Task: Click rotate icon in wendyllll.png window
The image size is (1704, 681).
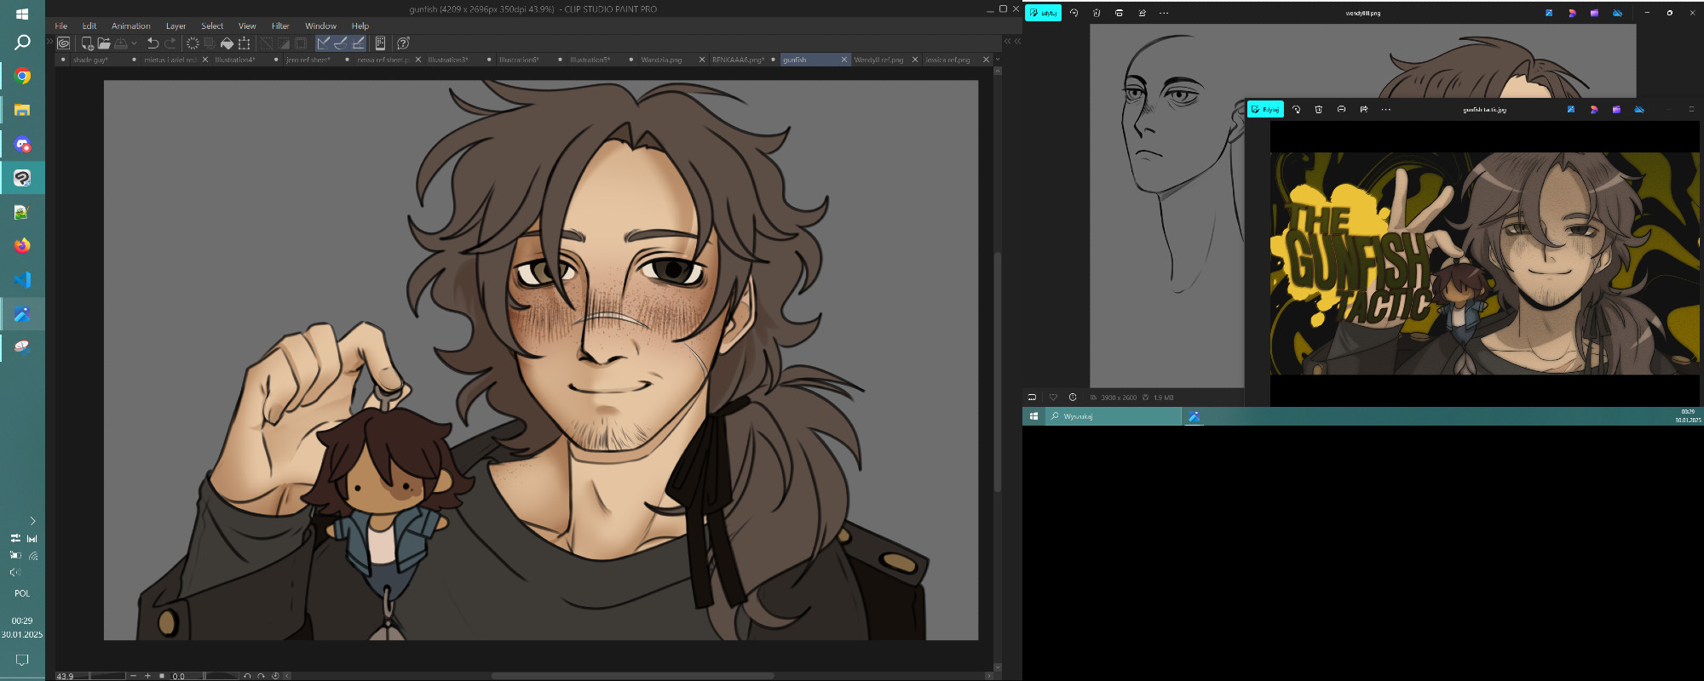Action: [x=1074, y=13]
